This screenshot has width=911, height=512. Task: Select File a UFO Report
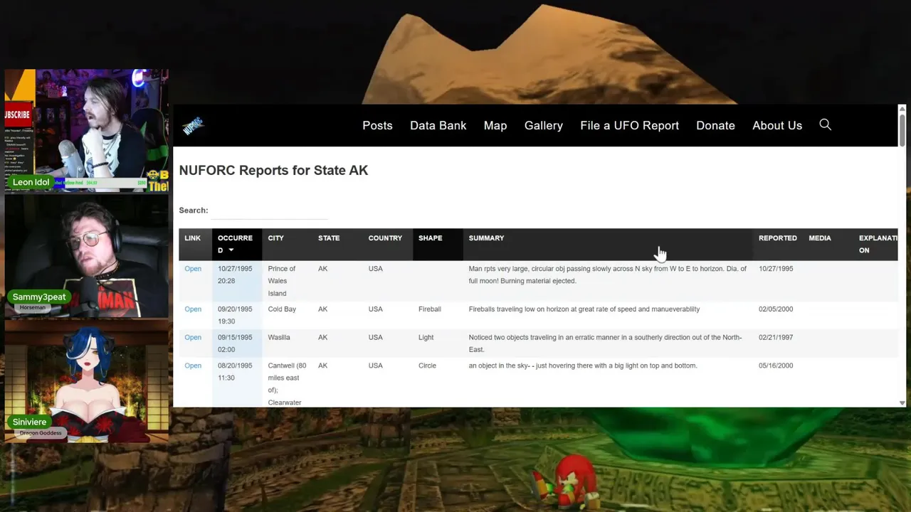coord(629,125)
